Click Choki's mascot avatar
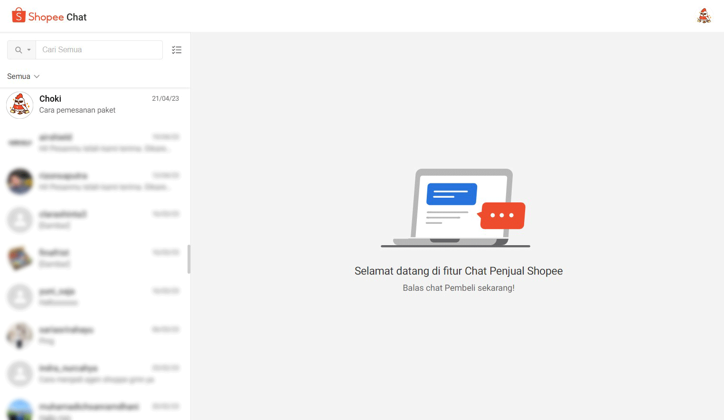The image size is (724, 420). pyautogui.click(x=19, y=105)
